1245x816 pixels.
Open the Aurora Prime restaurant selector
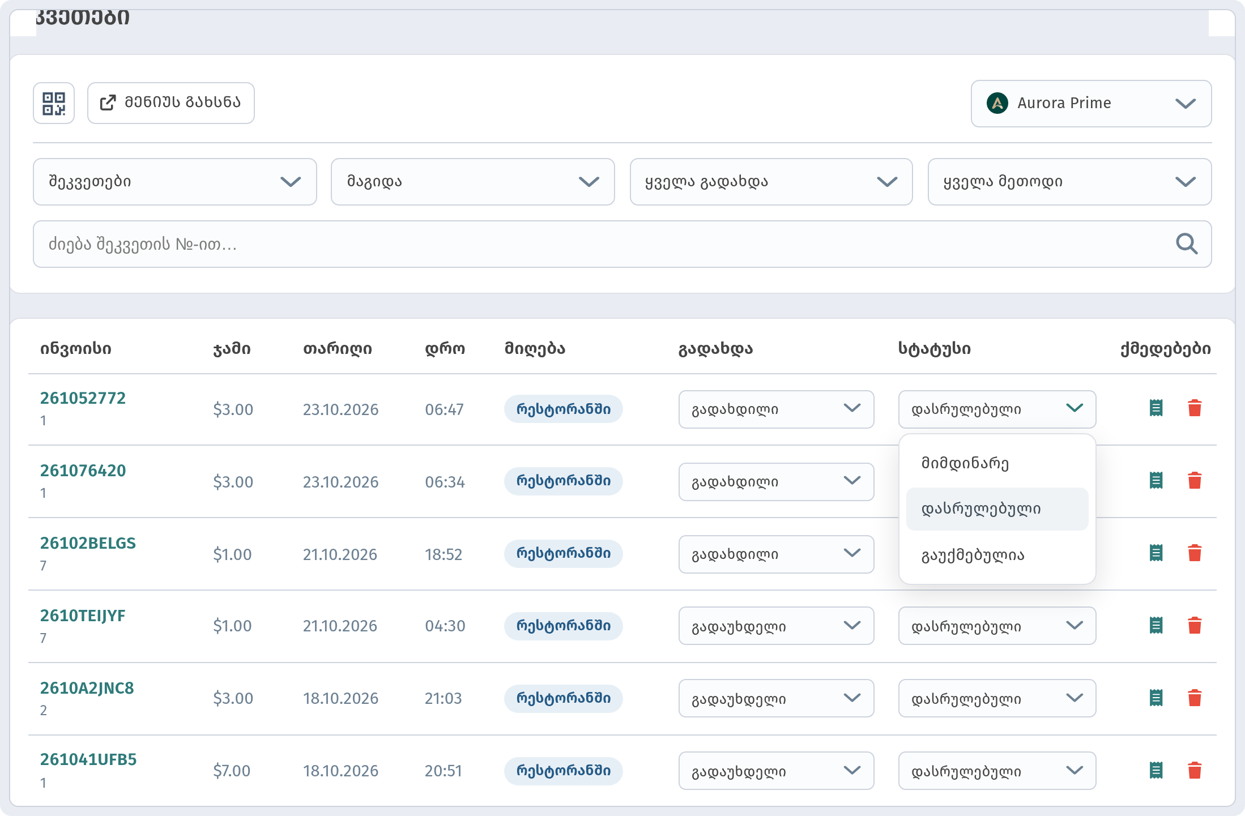tap(1091, 104)
